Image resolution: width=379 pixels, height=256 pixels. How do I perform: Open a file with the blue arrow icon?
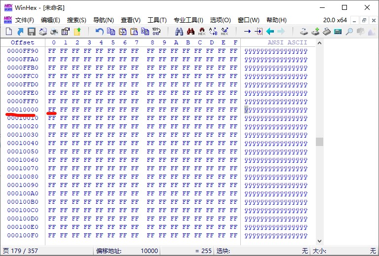tap(20, 32)
